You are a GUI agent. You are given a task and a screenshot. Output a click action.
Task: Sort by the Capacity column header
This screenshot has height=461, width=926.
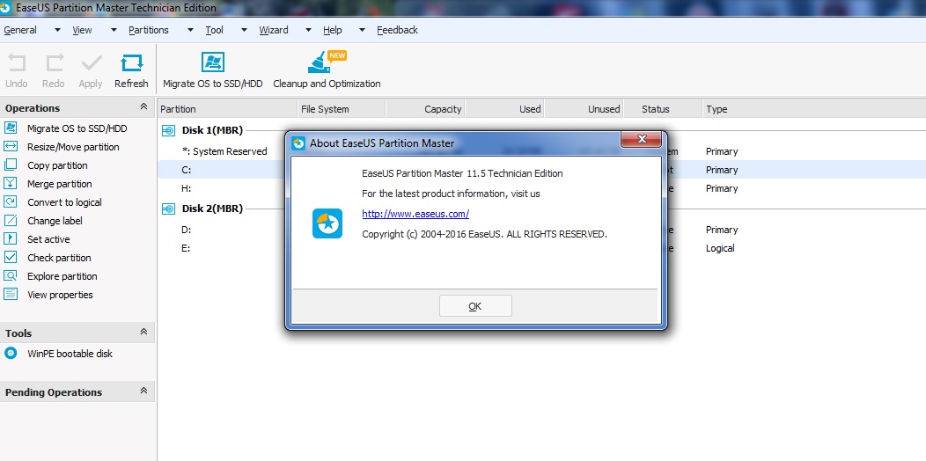point(425,109)
